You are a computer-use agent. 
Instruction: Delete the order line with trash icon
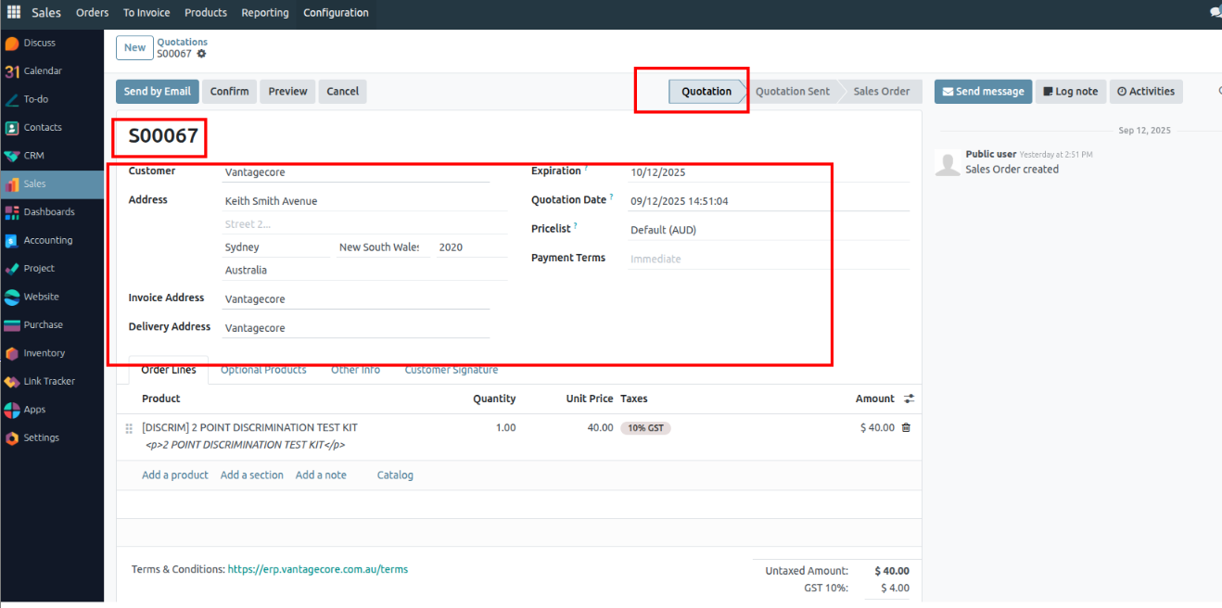(906, 427)
